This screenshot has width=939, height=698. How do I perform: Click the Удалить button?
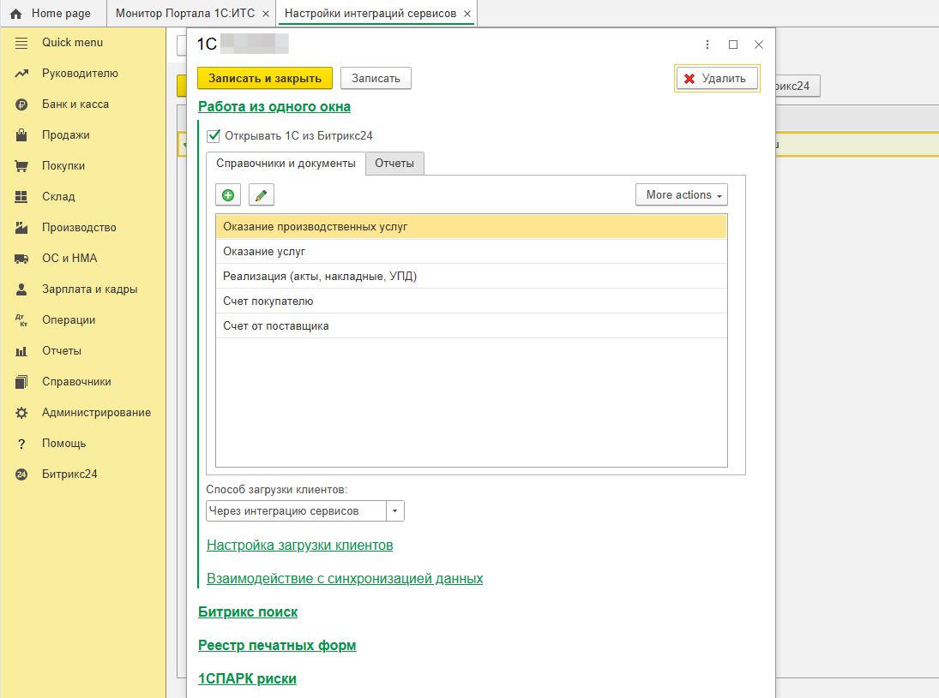pos(717,79)
